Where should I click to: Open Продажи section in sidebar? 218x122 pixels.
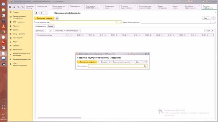pos(16,26)
